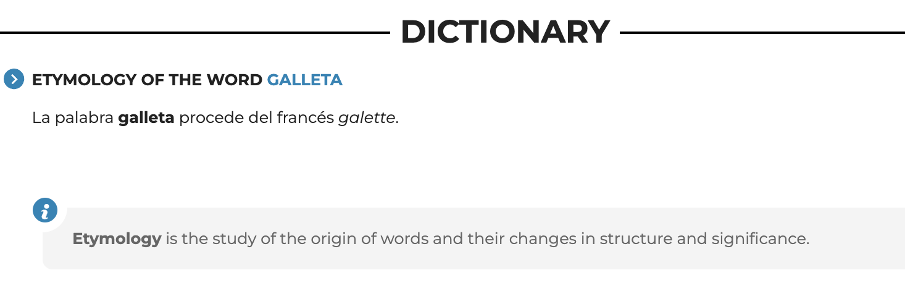This screenshot has height=283, width=905.
Task: Open the blue GALLETA link
Action: coord(304,80)
